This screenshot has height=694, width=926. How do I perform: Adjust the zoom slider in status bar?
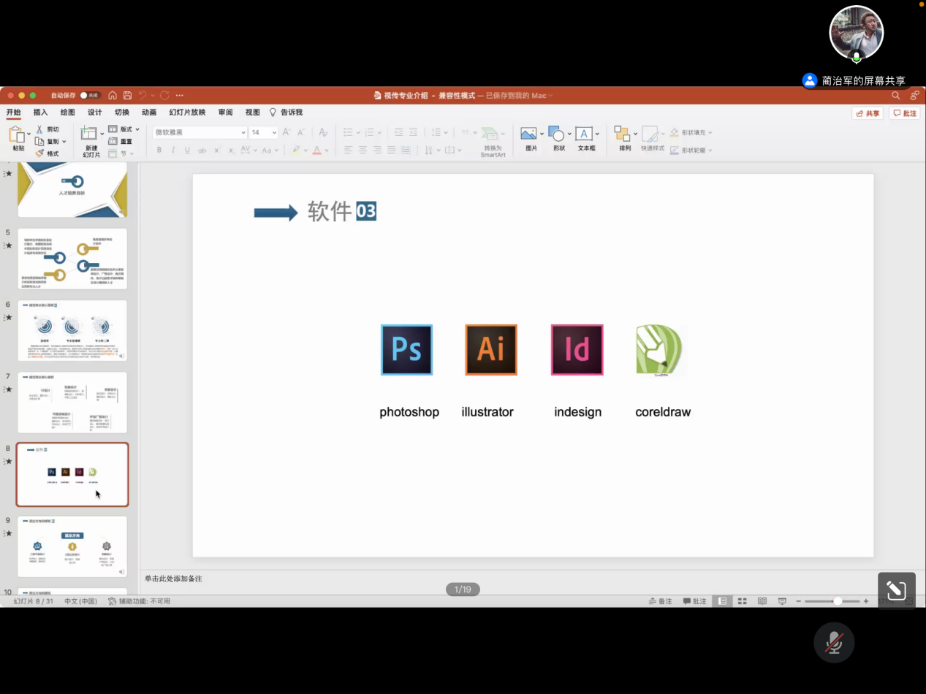click(x=837, y=601)
